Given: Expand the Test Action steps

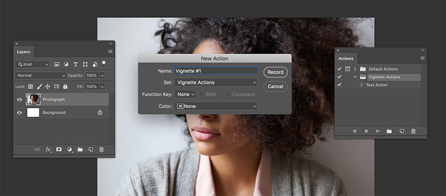Looking at the screenshot, I should tap(362, 85).
